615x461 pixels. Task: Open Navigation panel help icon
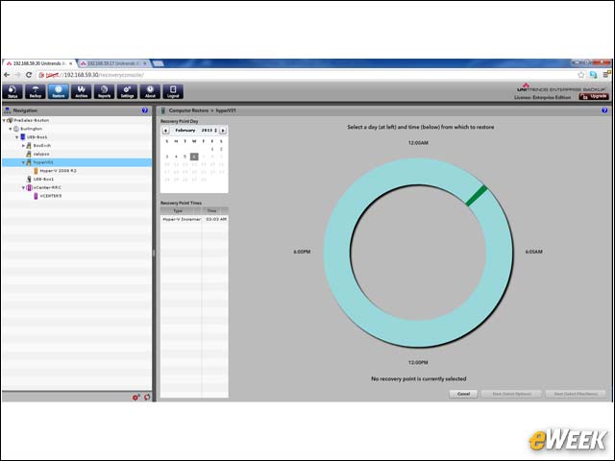point(145,110)
